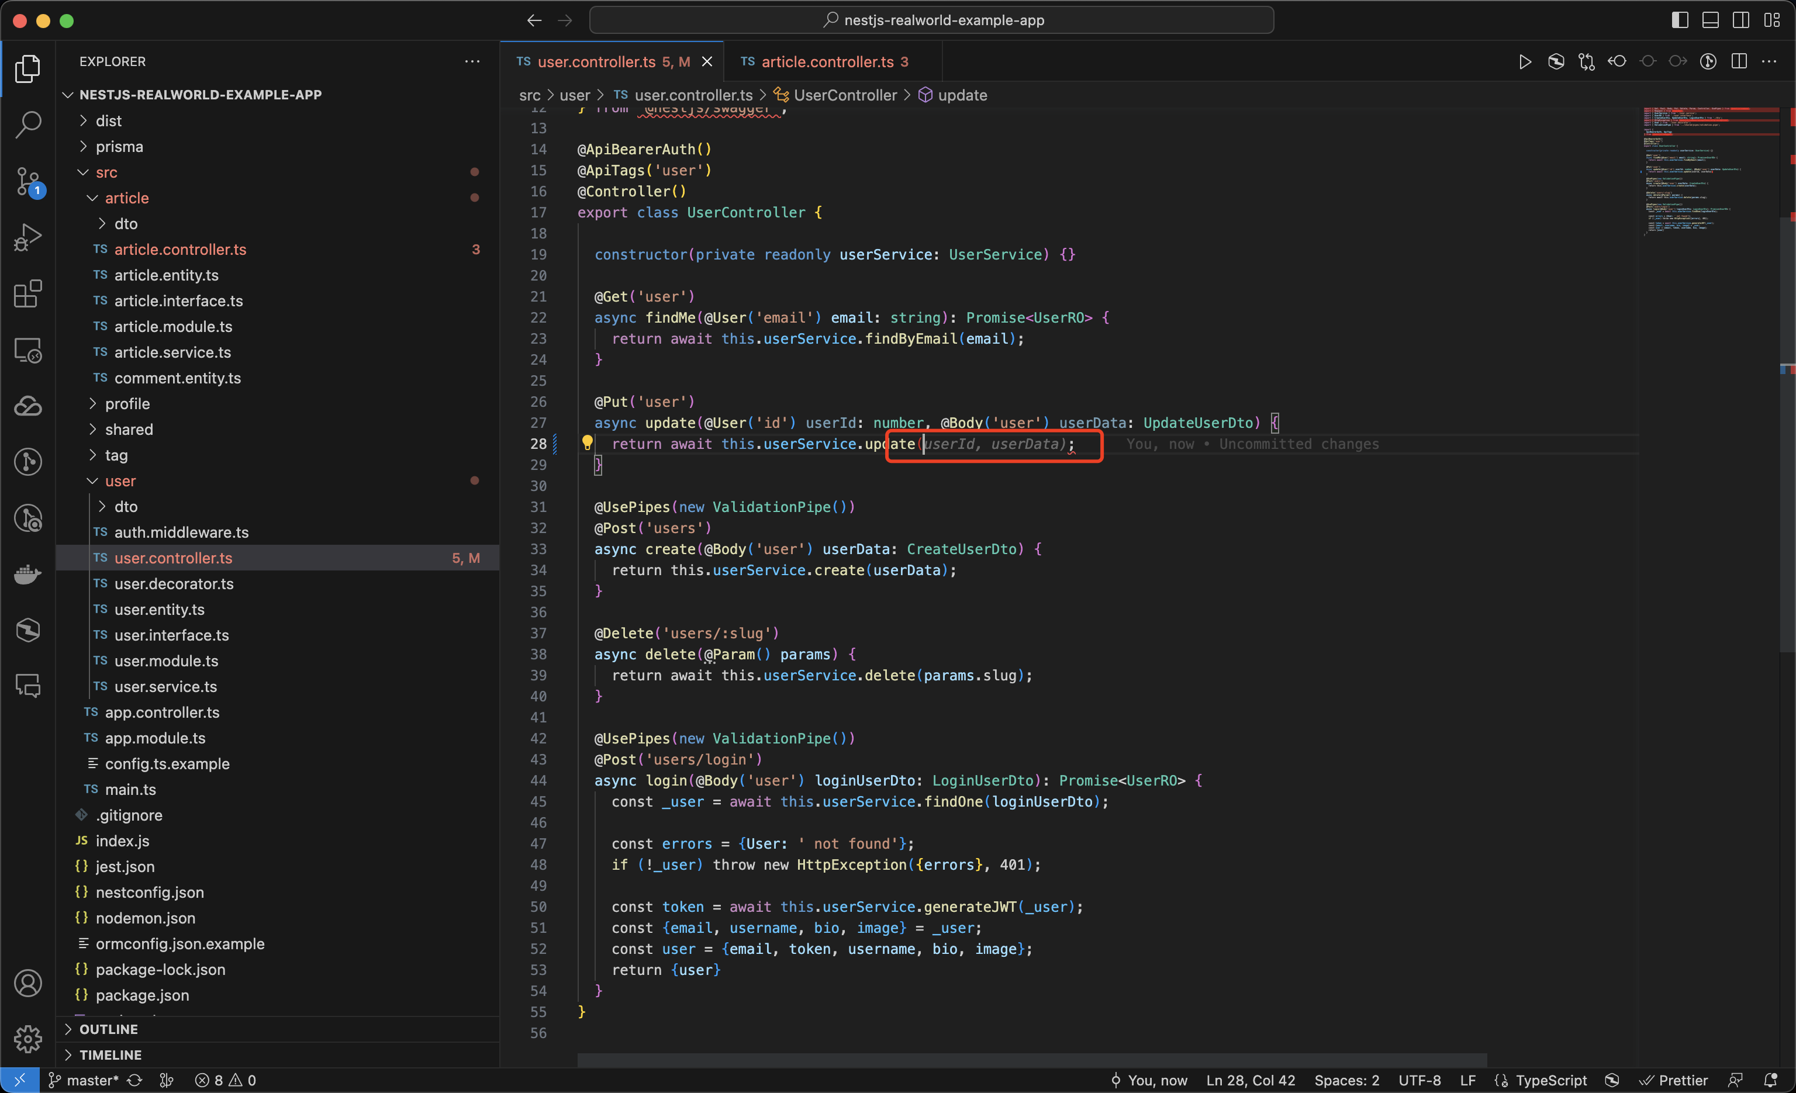
Task: Toggle the secondary sidebar layout button
Action: coord(1740,20)
